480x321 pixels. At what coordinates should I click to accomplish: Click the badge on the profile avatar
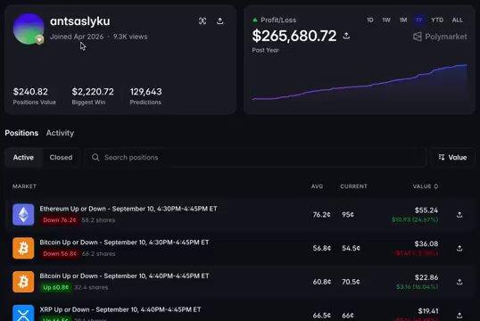(39, 40)
